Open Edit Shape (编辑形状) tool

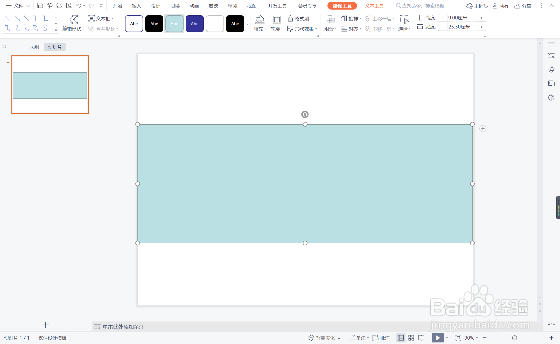(x=73, y=23)
